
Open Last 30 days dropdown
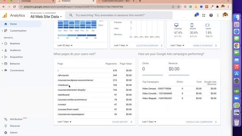tap(65, 45)
